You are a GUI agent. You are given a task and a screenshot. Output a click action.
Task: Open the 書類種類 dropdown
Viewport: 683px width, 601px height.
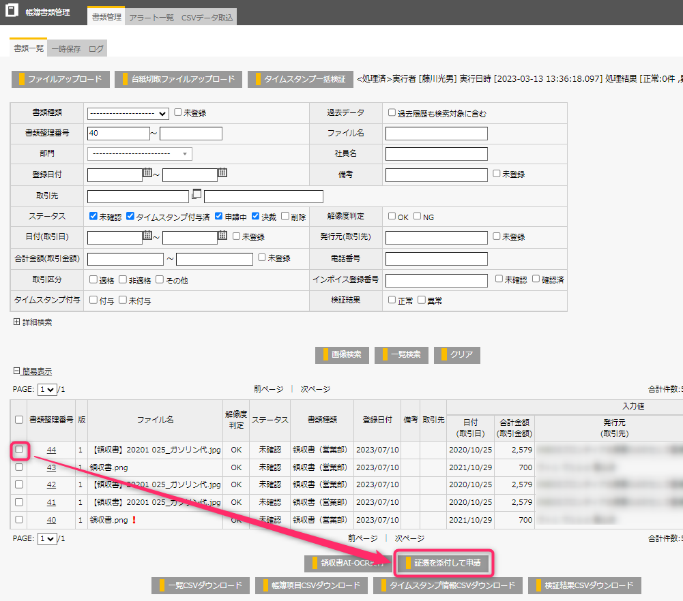(128, 113)
